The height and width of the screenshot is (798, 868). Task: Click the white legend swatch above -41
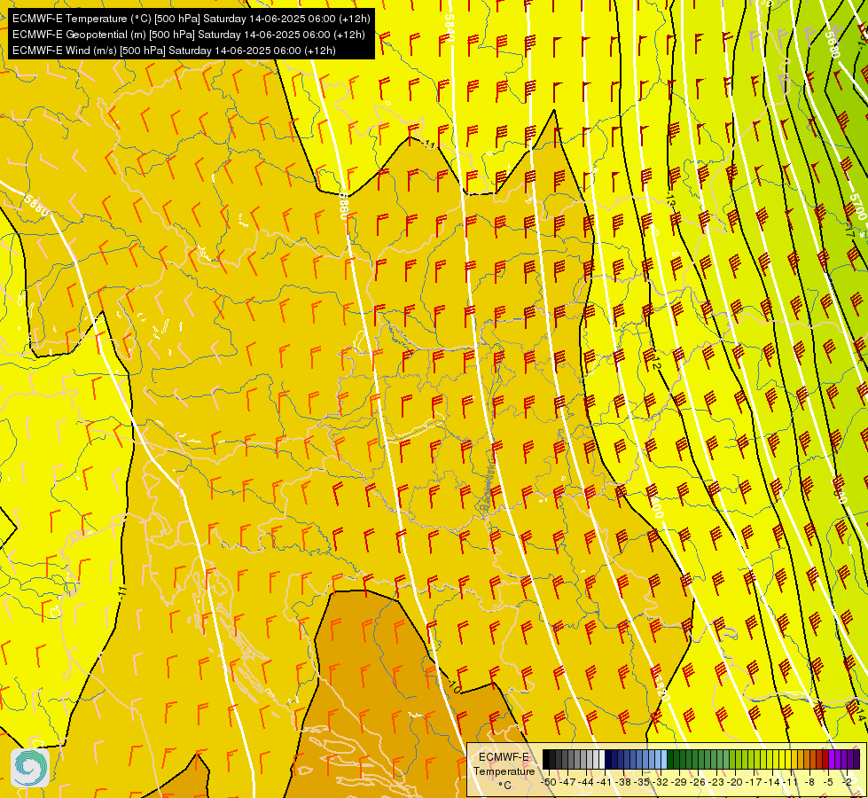click(x=602, y=760)
